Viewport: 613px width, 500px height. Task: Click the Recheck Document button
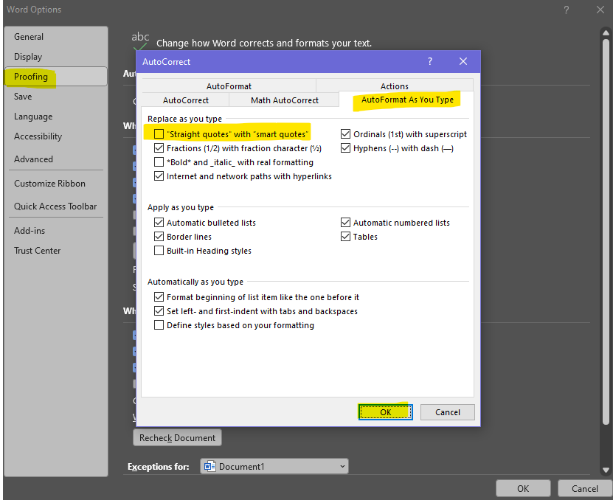coord(177,438)
